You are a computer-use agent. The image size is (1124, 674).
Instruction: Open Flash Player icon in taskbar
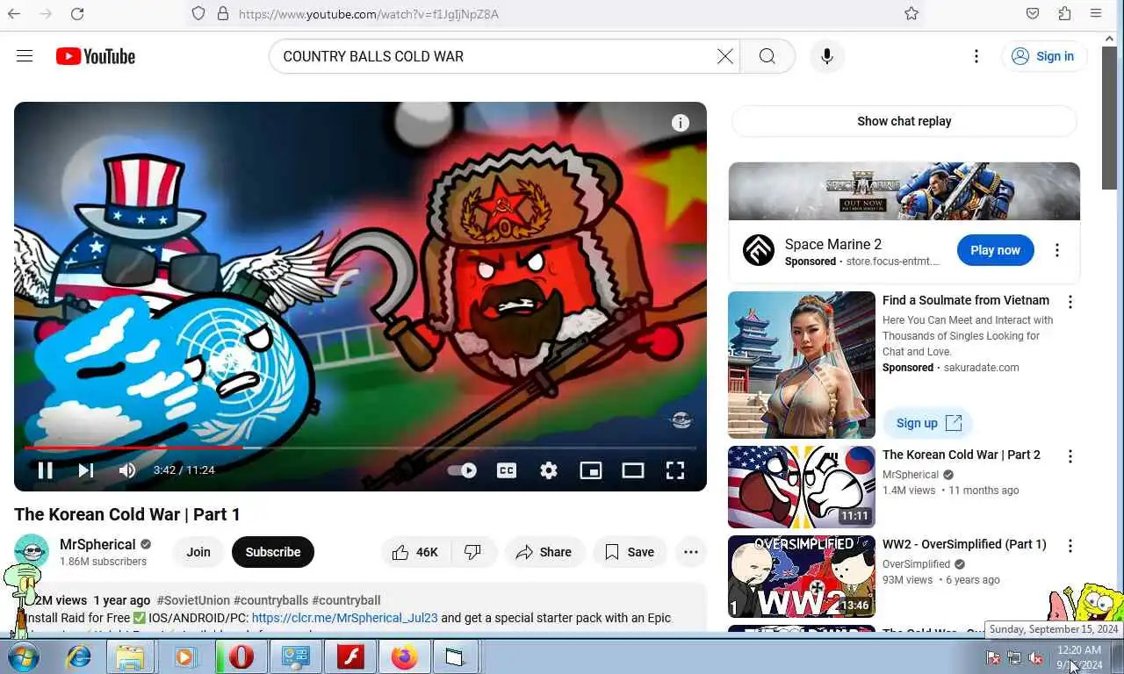tap(350, 656)
